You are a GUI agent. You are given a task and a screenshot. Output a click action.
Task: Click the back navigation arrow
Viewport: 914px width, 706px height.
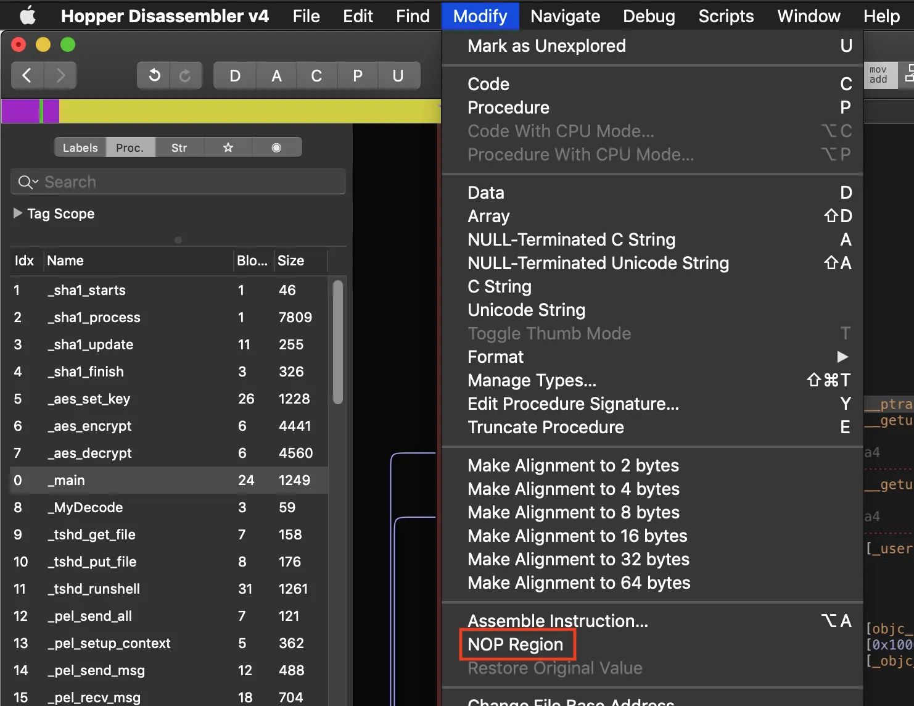pos(27,75)
